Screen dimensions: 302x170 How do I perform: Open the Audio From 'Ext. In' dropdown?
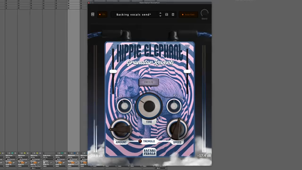49,157
